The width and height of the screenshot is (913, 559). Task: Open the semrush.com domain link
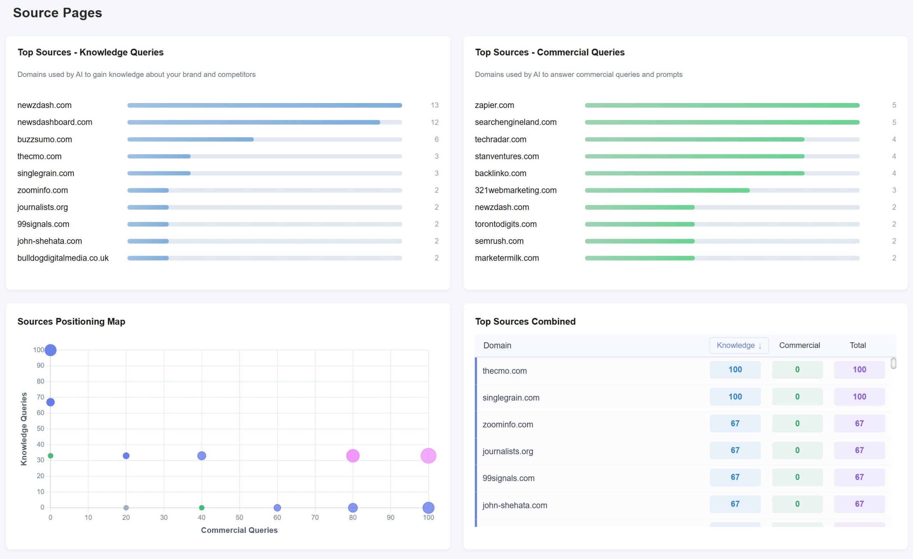coord(499,241)
